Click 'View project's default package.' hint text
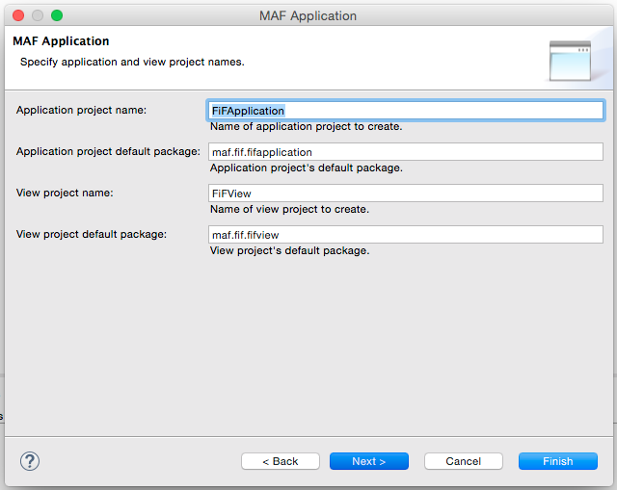 289,250
